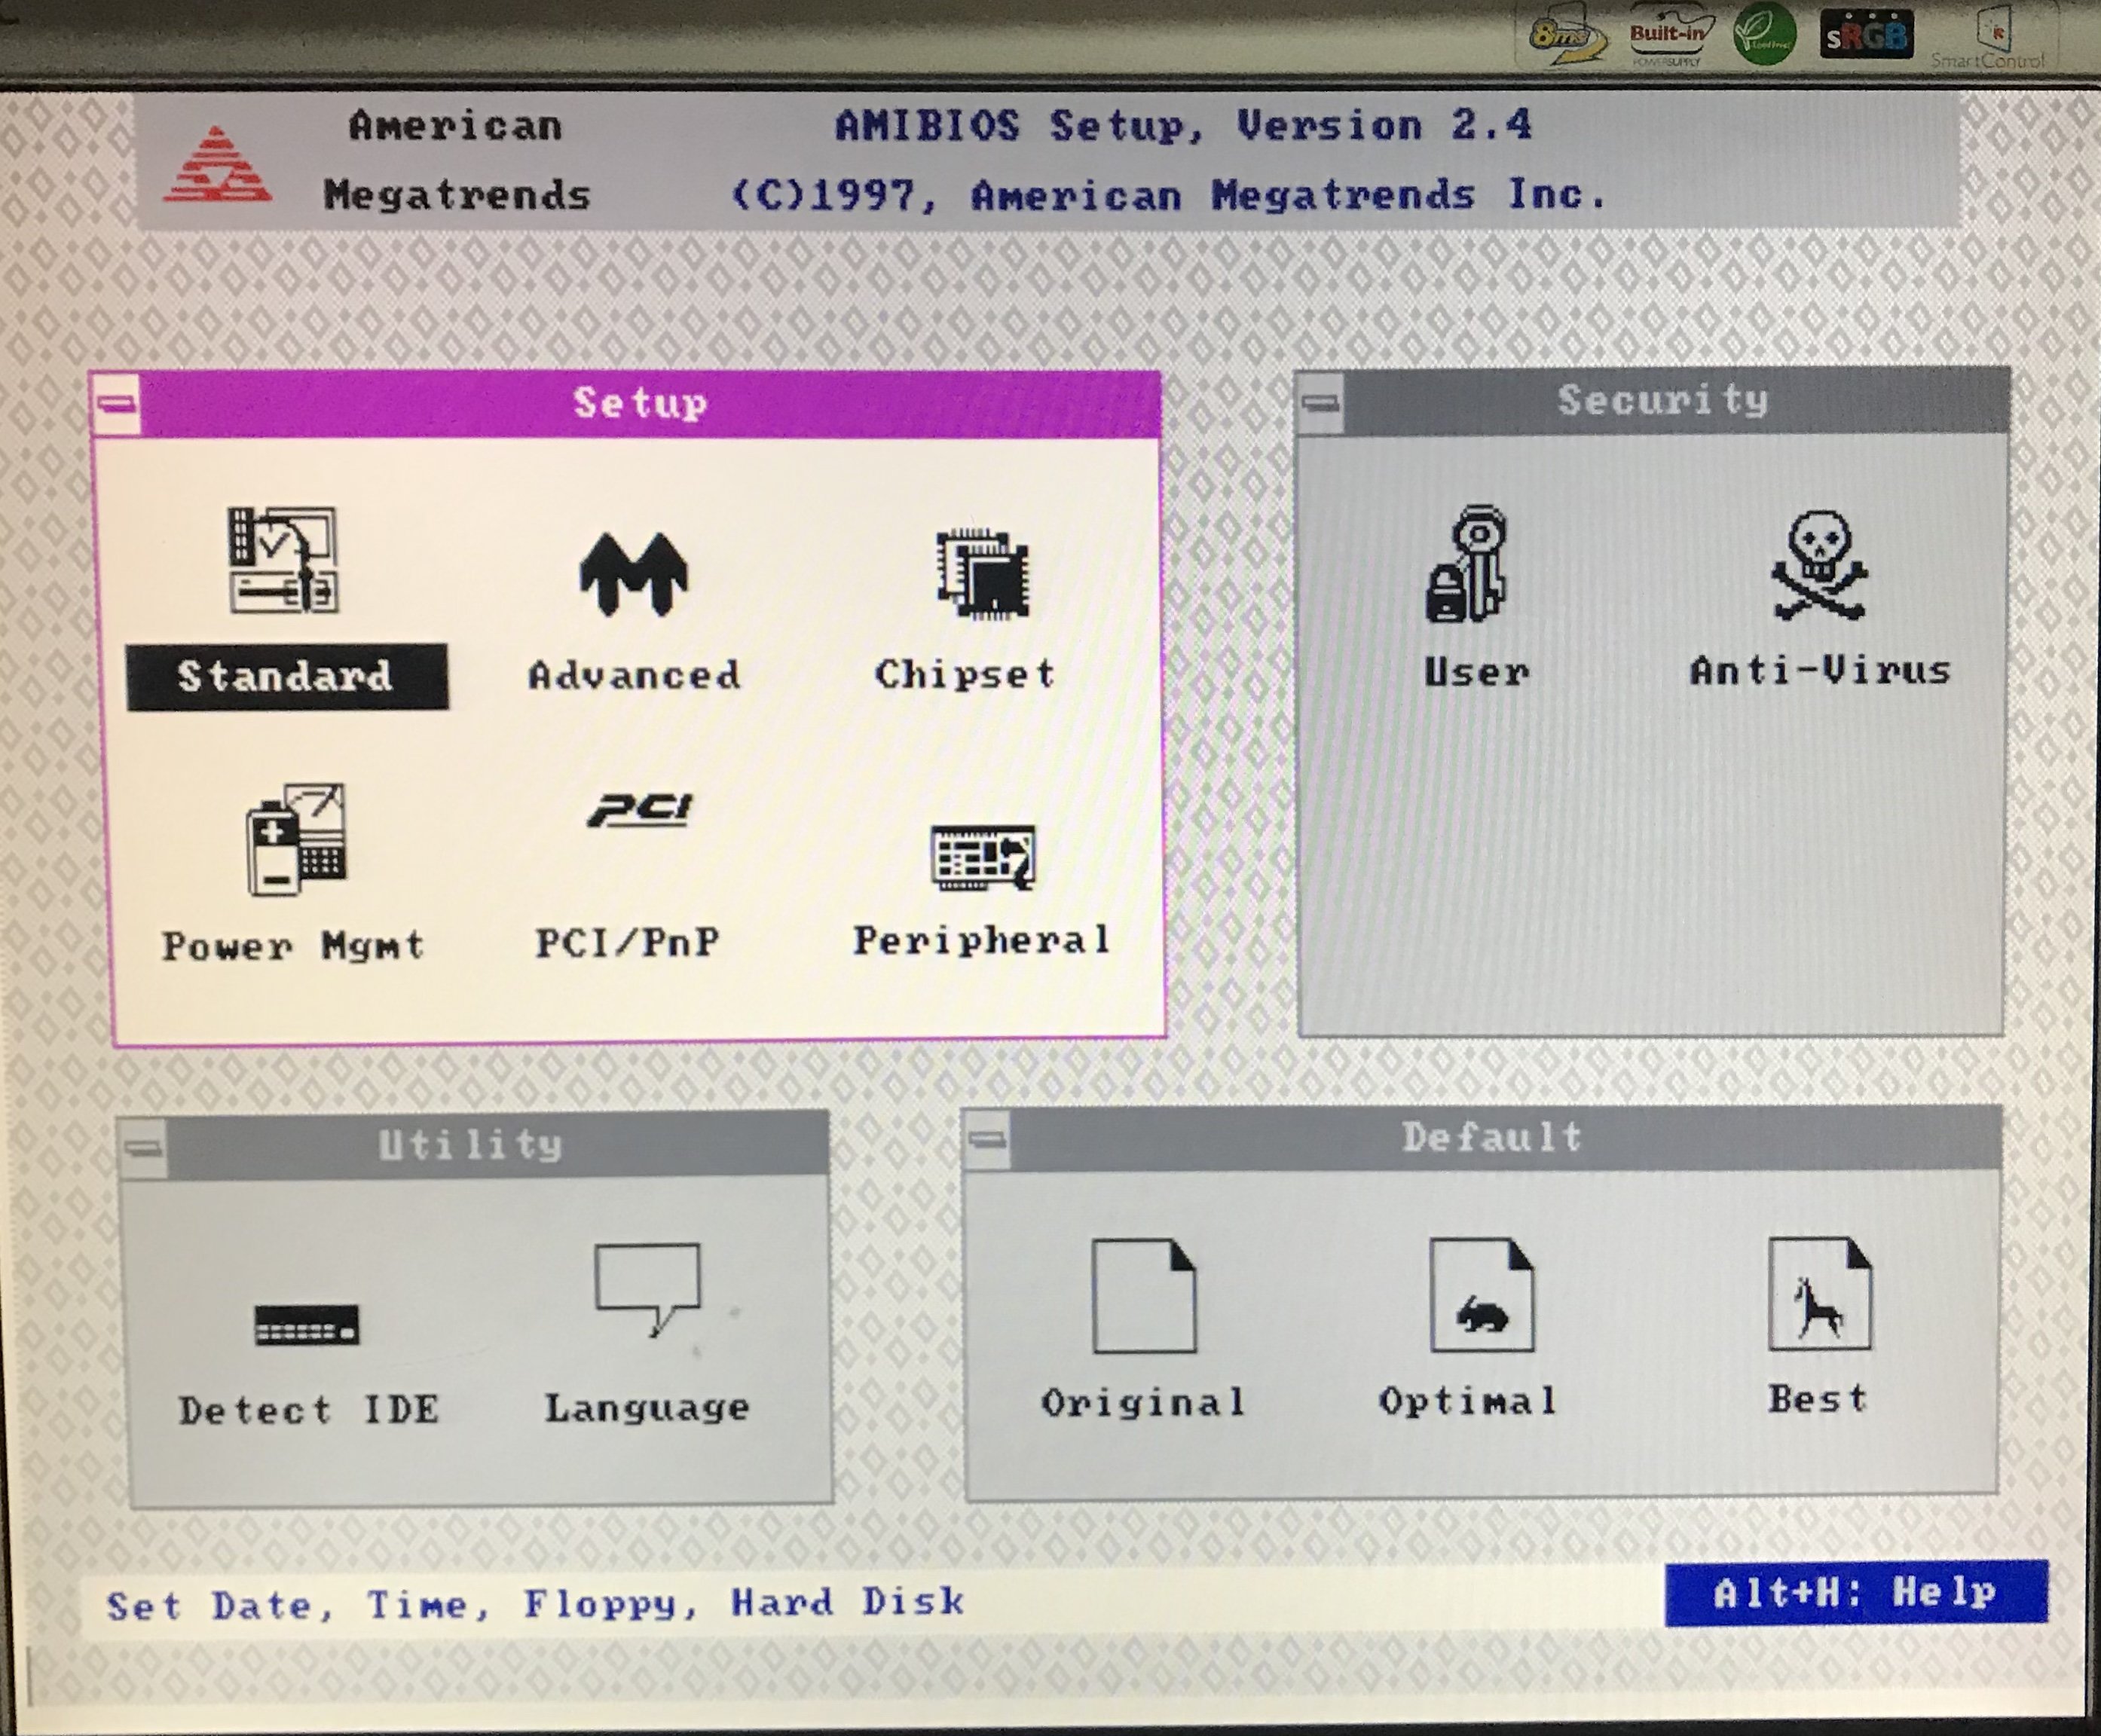The width and height of the screenshot is (2101, 1736).
Task: Click the Alt+H: Help button
Action: (1855, 1593)
